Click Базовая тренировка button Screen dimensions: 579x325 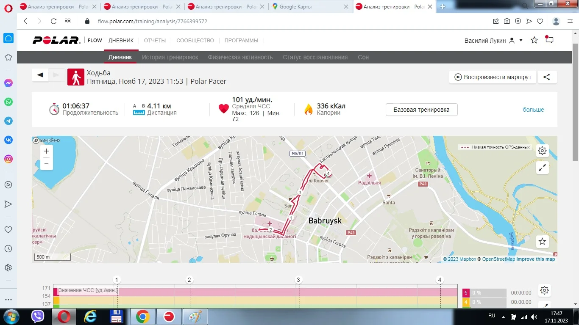point(421,110)
